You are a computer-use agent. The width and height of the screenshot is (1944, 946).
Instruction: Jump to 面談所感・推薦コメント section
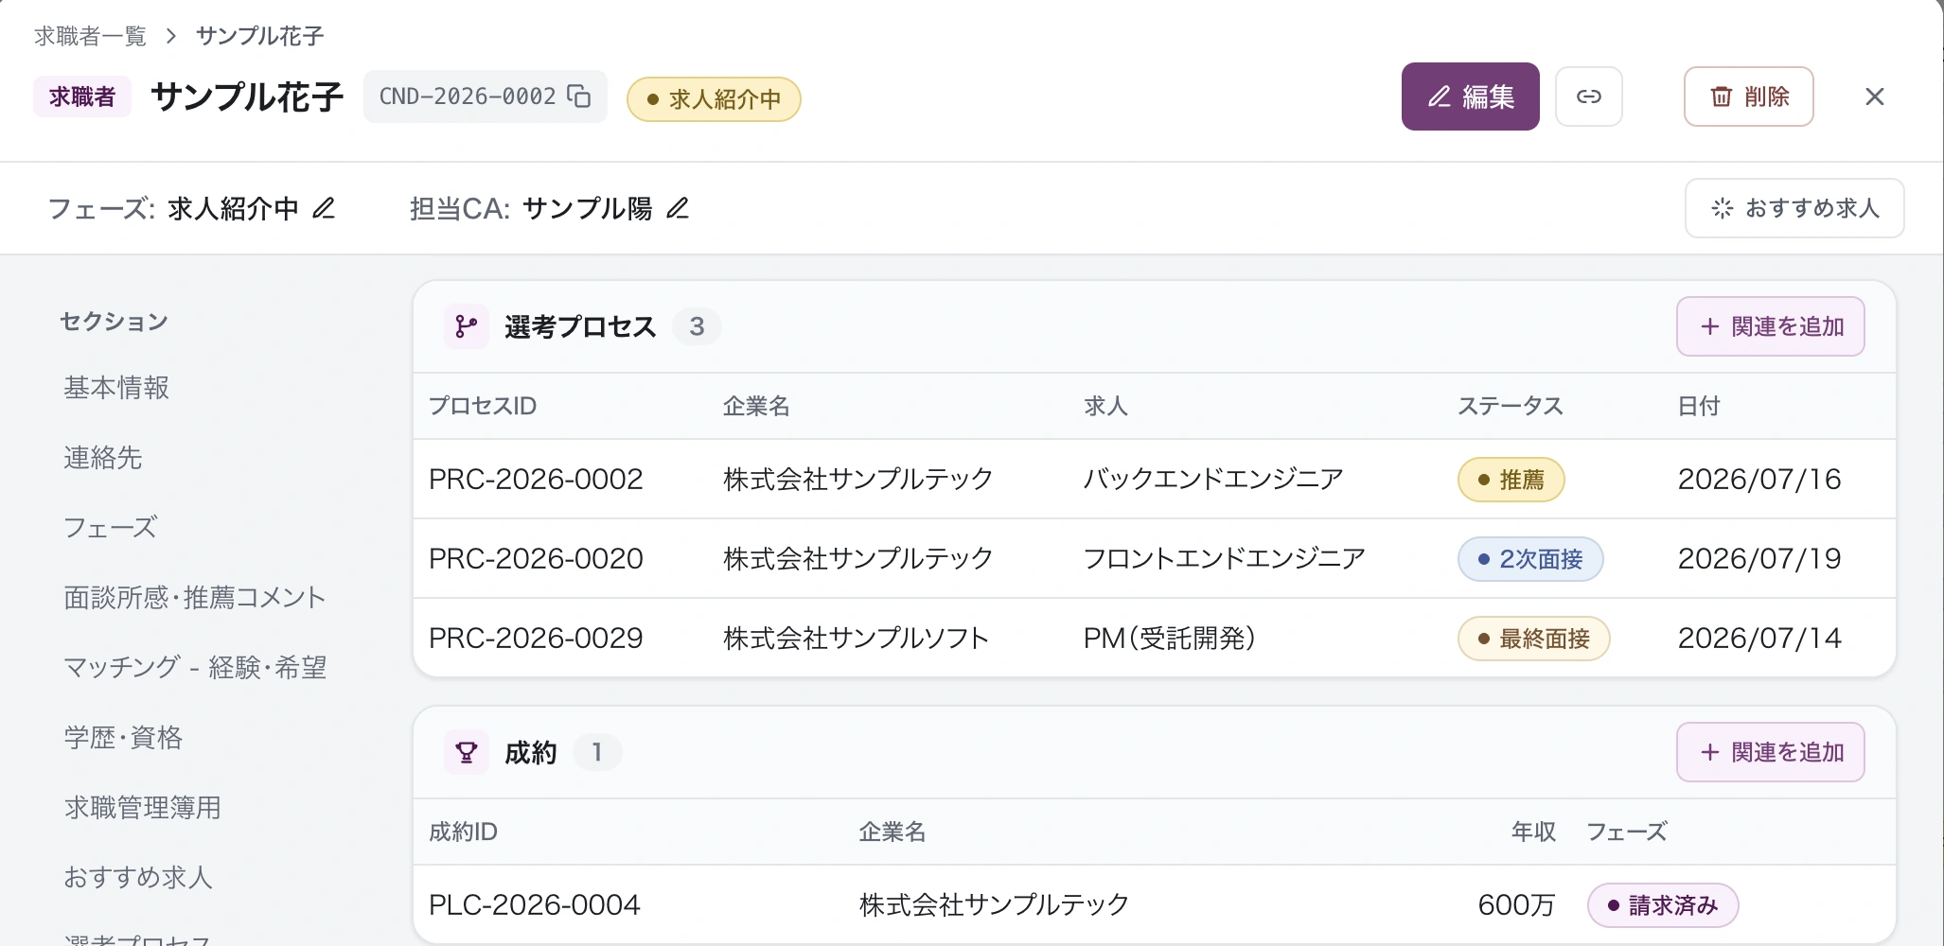pyautogui.click(x=195, y=598)
